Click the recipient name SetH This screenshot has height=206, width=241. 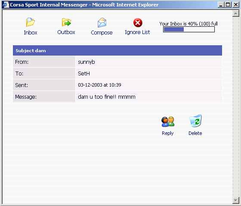click(84, 73)
